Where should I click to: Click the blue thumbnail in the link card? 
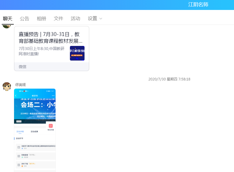pos(77,53)
